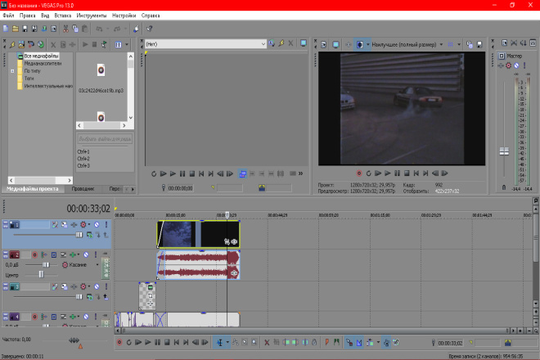Open automation settings dropdown on track 1

(x=89, y=225)
